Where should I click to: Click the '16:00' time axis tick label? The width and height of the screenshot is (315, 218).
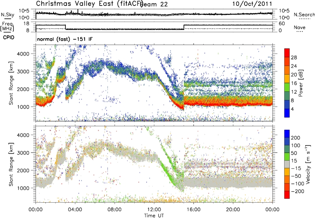193,209
